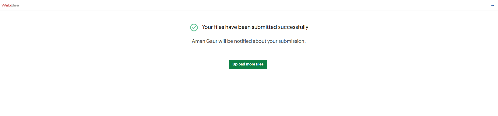Click the word successfully in the heading
Image resolution: width=498 pixels, height=116 pixels.
pos(293,27)
